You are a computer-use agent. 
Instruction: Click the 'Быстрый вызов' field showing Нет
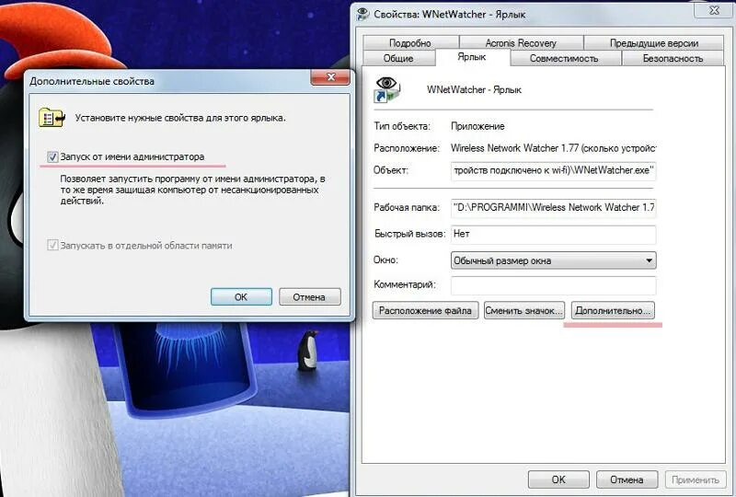553,234
